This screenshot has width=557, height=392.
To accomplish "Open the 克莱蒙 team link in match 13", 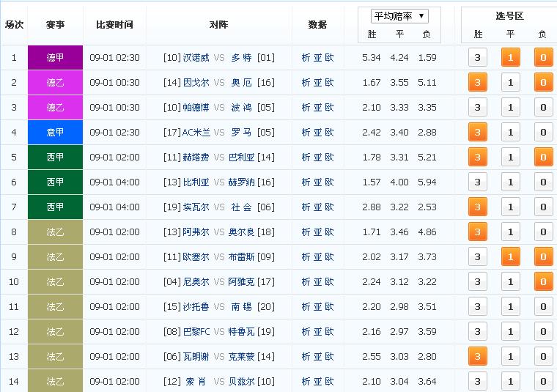I will (242, 357).
